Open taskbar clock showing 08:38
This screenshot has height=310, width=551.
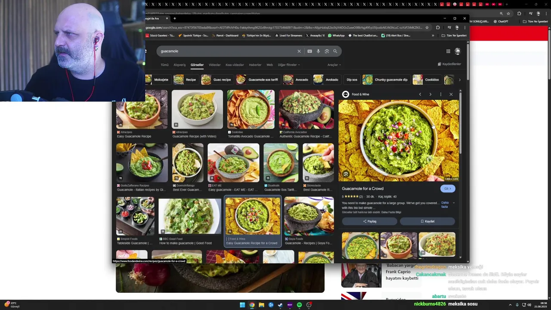pyautogui.click(x=540, y=305)
